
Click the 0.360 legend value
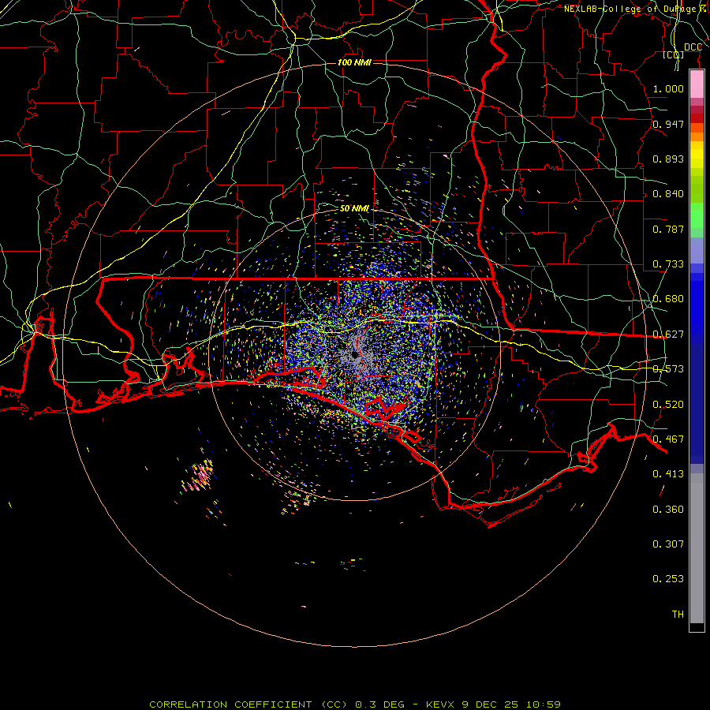pos(668,510)
